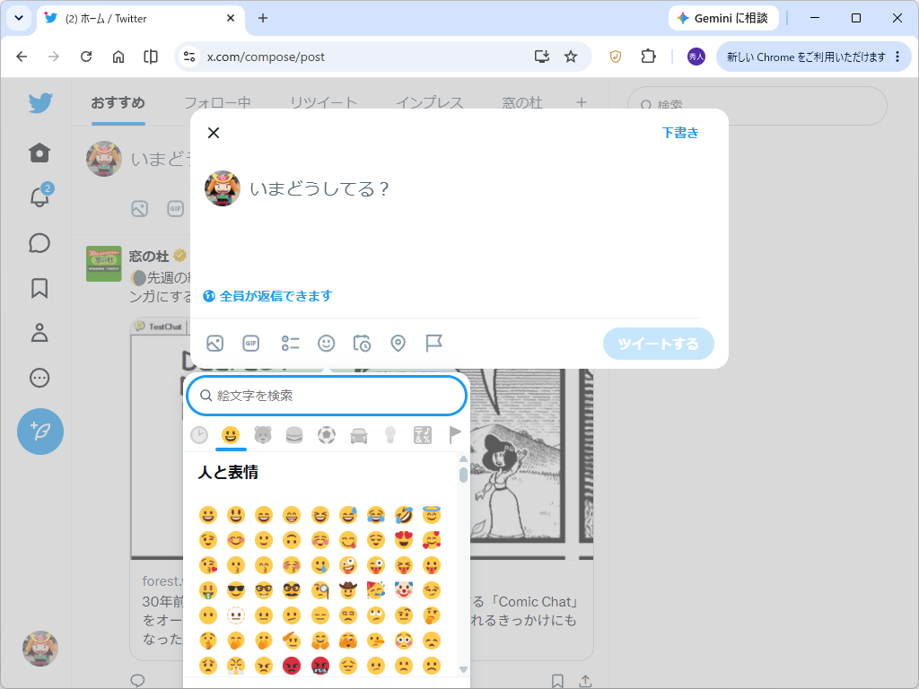Go to Home via sidebar house icon

tap(39, 153)
